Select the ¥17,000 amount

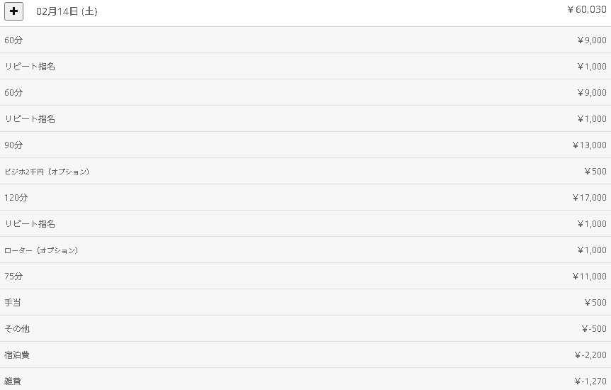click(x=590, y=198)
